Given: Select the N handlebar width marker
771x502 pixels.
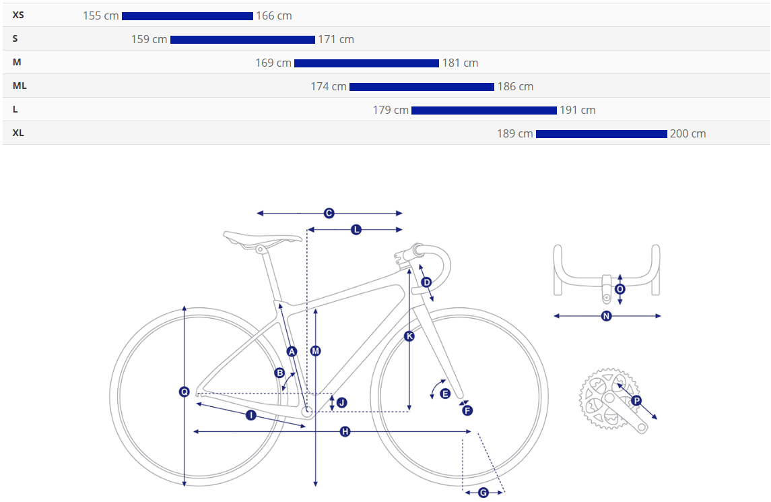Looking at the screenshot, I should point(606,316).
